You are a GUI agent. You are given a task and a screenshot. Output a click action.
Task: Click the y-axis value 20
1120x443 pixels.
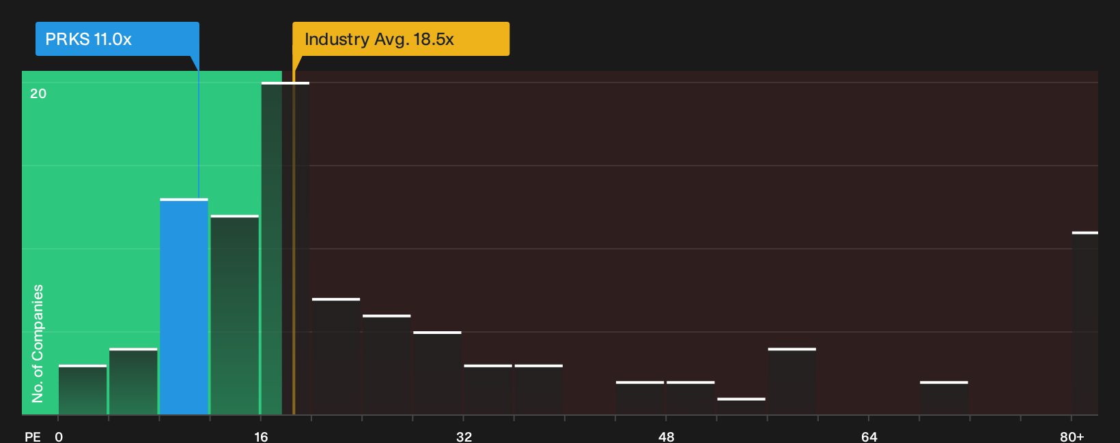click(x=38, y=93)
